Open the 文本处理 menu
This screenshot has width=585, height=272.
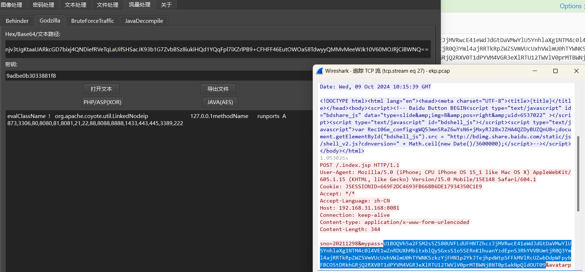point(76,5)
